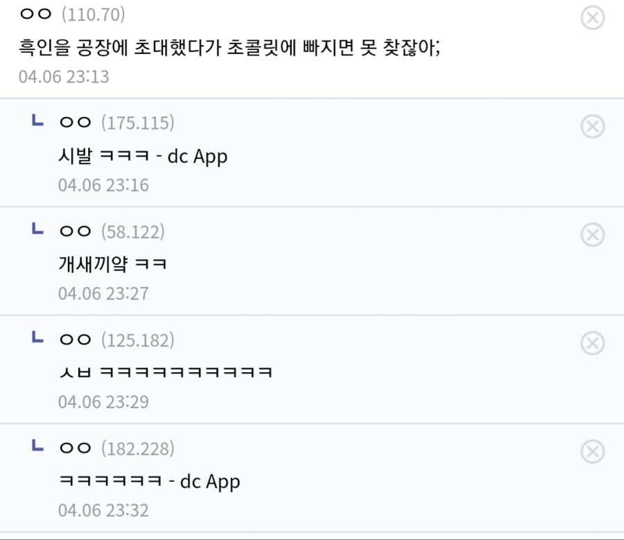
Task: Select the ㅇㅇ nickname beside (58.122)
Action: click(75, 231)
